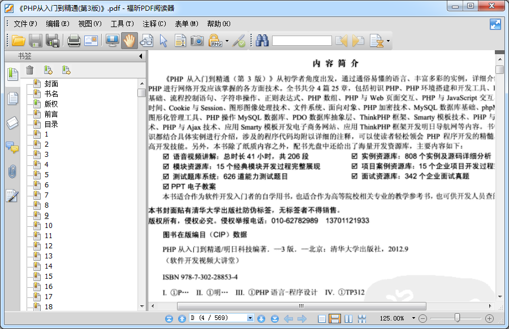Click the search text input field
This screenshot has width=509, height=329.
click(302, 41)
